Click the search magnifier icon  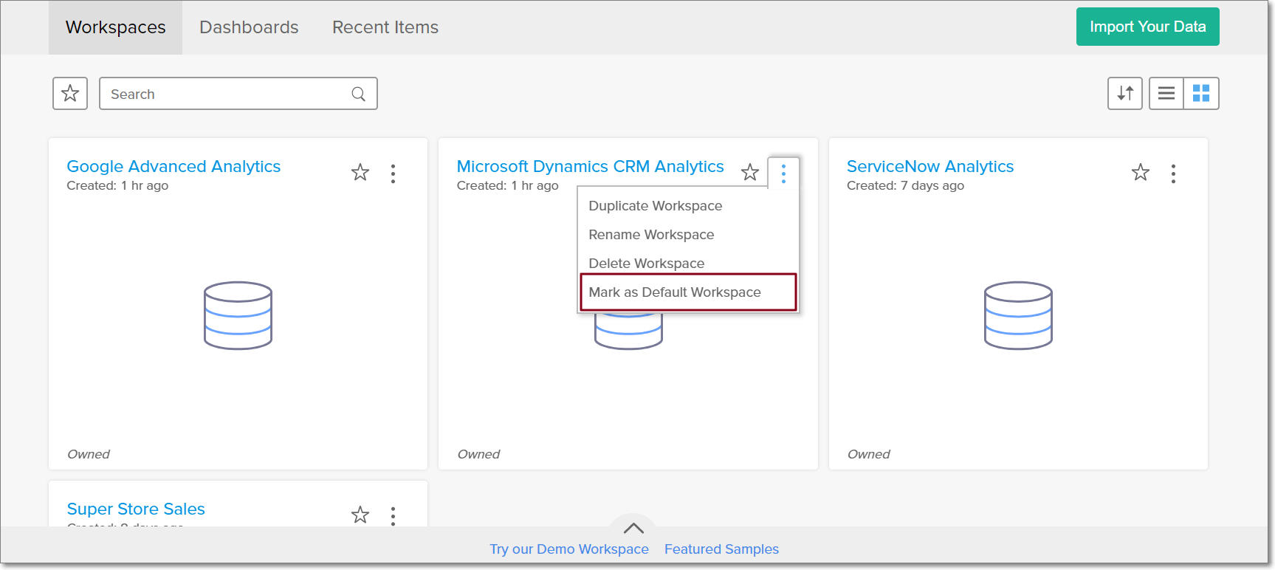point(359,94)
